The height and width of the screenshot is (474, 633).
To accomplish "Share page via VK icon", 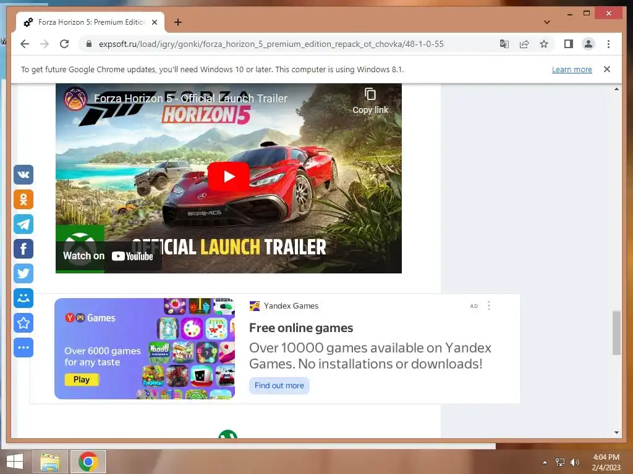I will click(x=23, y=175).
